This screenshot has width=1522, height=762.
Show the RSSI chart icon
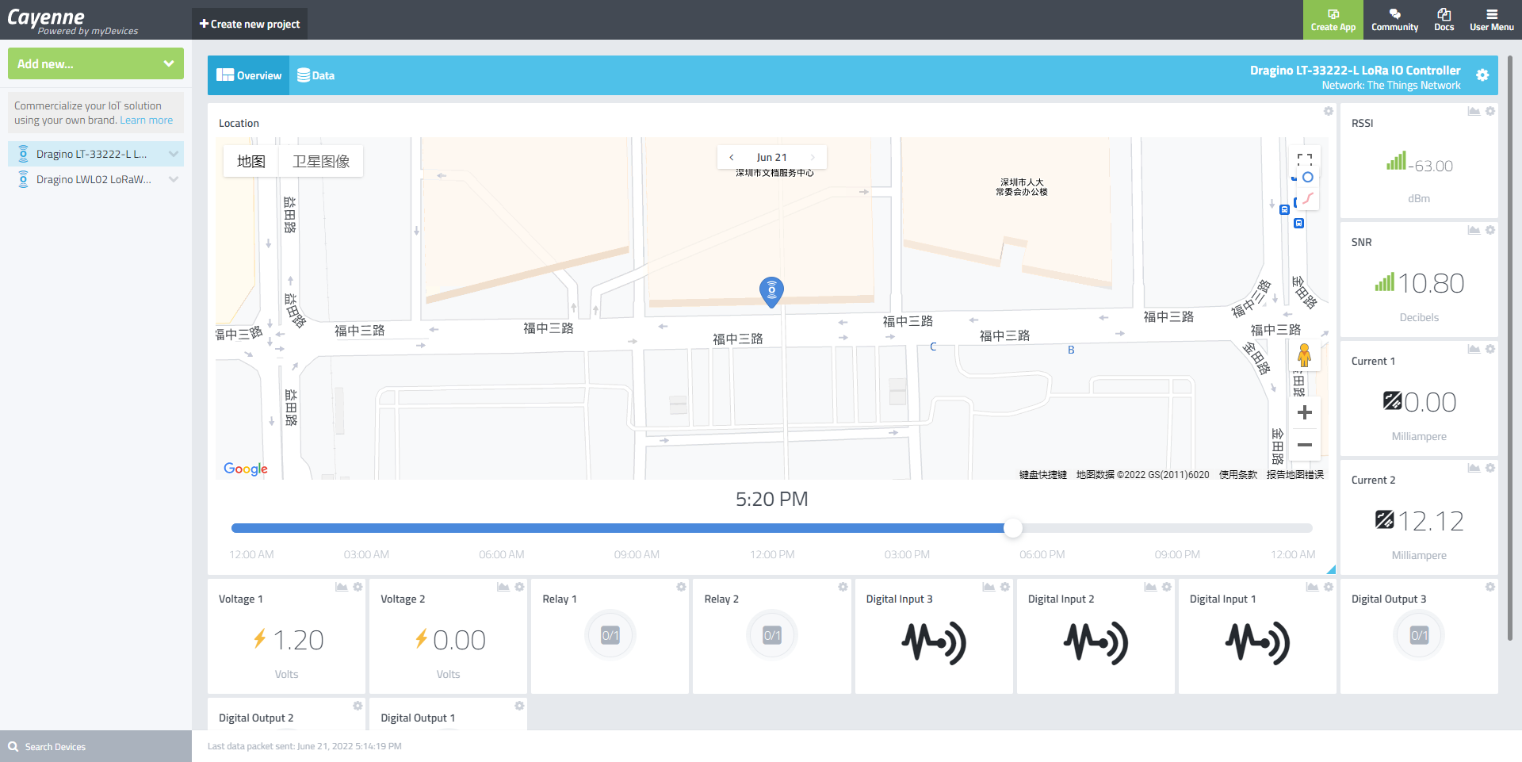pyautogui.click(x=1474, y=111)
